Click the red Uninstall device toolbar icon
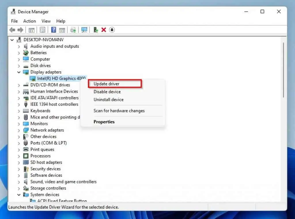The width and height of the screenshot is (295, 219). pyautogui.click(x=104, y=30)
